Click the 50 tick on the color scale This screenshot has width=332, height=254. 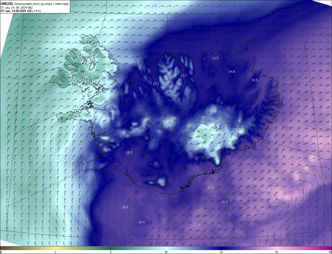click(x=330, y=252)
